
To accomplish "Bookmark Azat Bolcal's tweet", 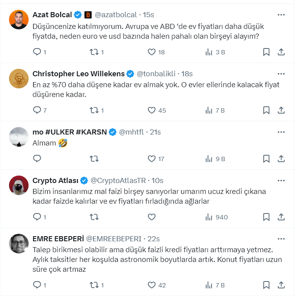I will [x=266, y=52].
